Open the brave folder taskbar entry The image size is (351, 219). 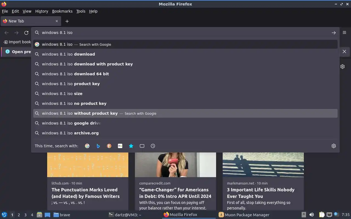click(x=62, y=215)
